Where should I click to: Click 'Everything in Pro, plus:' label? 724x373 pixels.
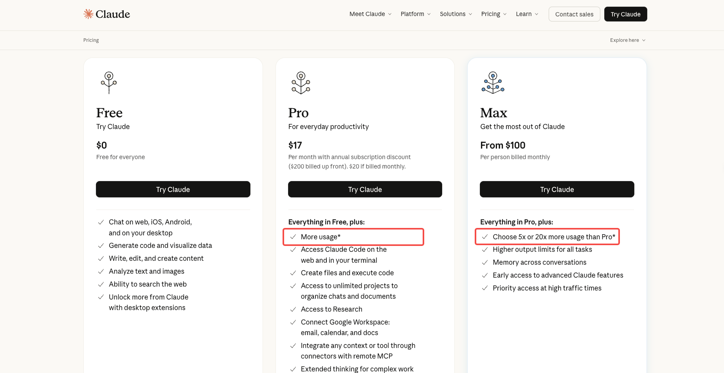(x=517, y=222)
